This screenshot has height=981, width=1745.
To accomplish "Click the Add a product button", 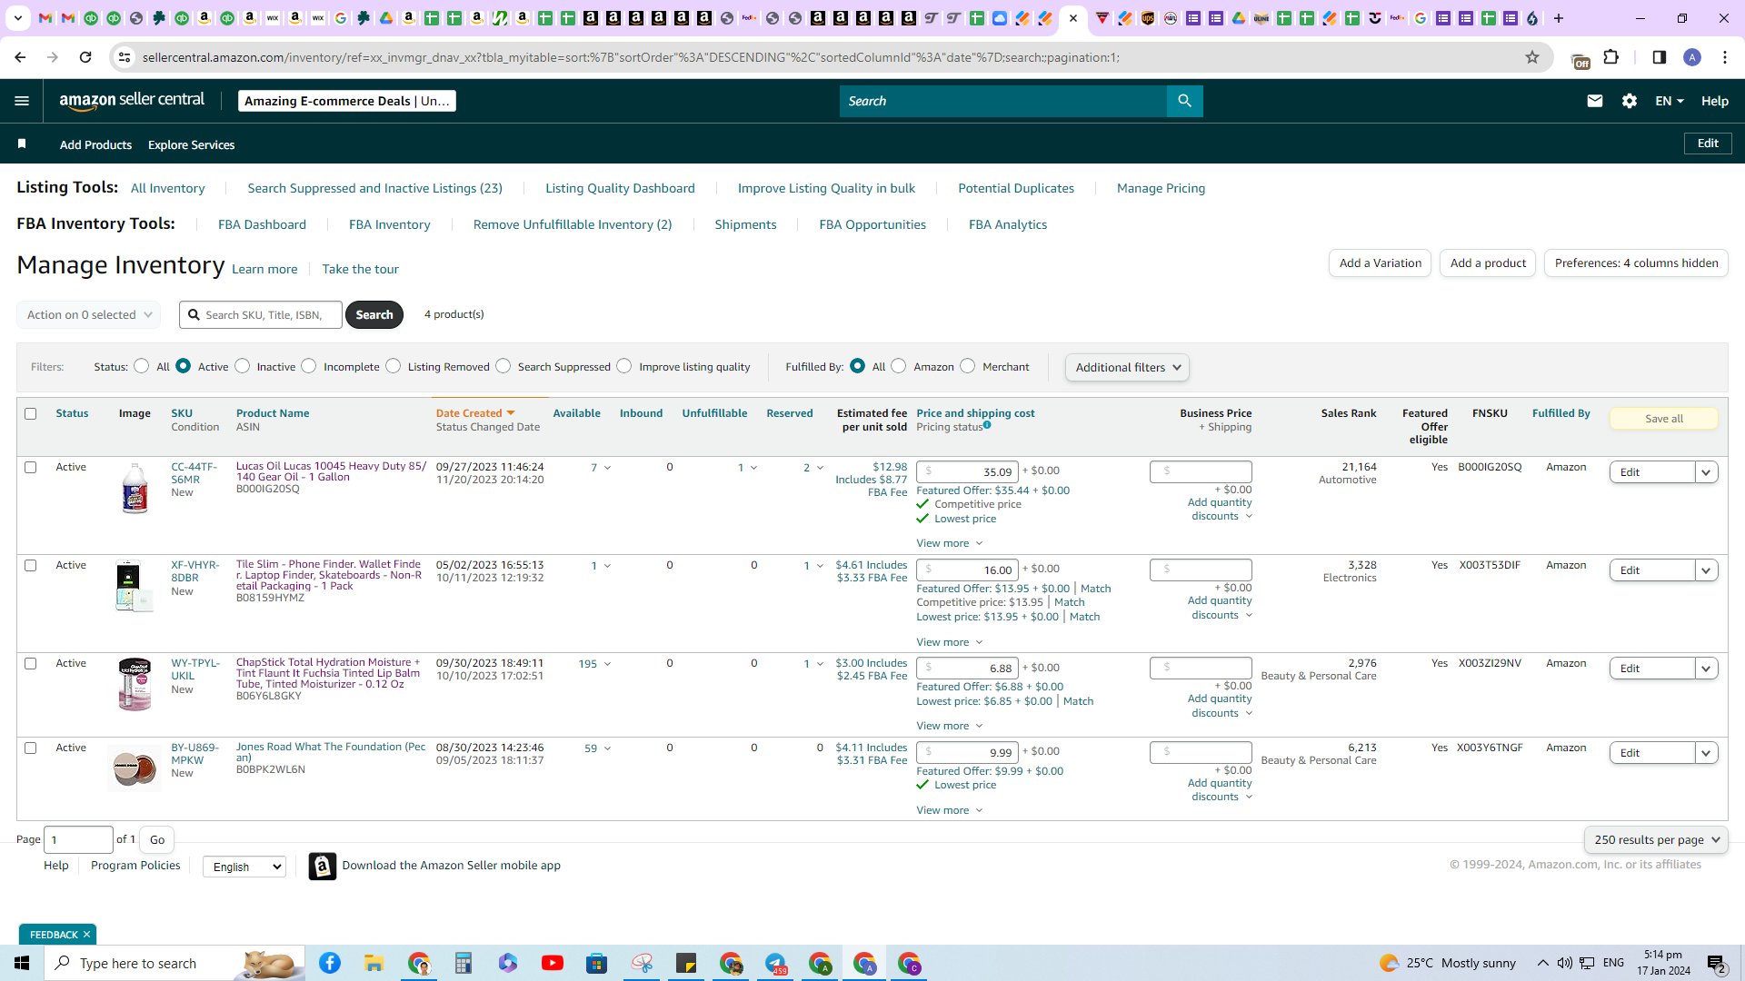I will [x=1488, y=263].
